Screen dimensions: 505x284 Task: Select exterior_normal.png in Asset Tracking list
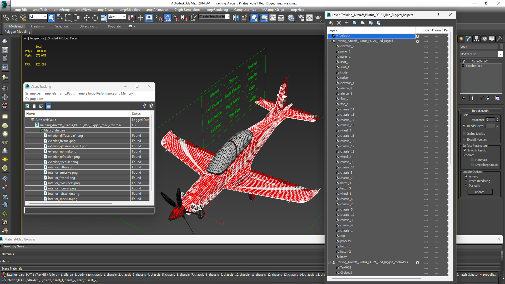pos(62,151)
